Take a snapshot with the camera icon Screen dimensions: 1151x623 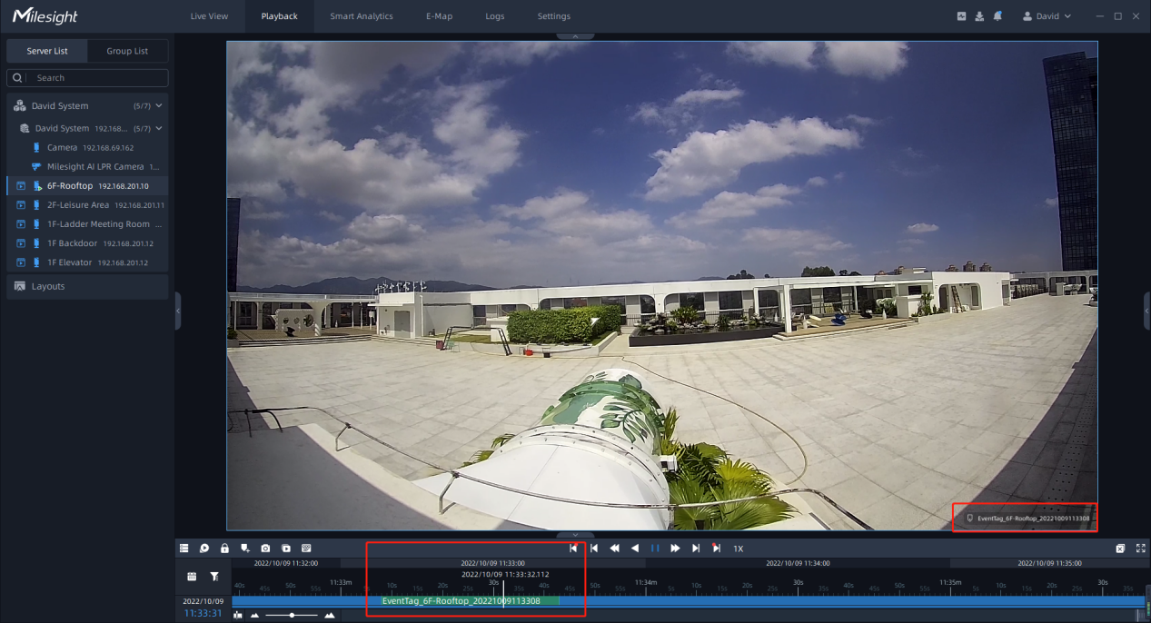265,549
